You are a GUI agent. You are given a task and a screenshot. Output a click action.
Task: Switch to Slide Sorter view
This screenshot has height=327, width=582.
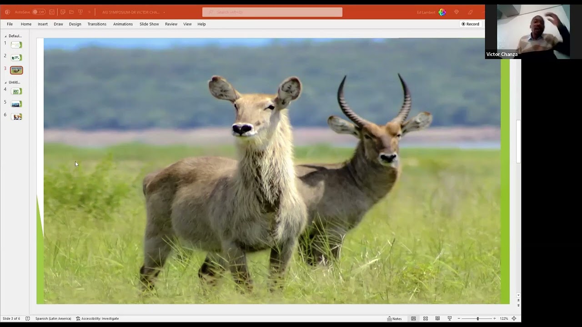pyautogui.click(x=426, y=318)
